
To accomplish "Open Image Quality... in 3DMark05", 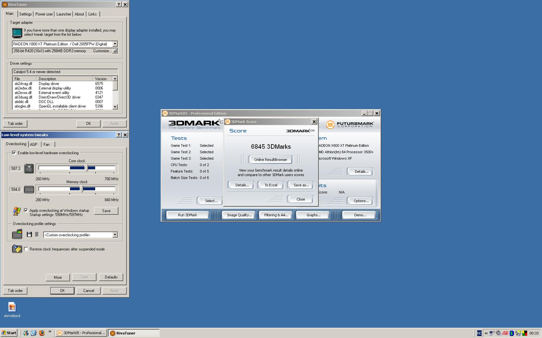I will (239, 215).
